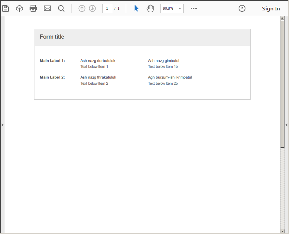Image resolution: width=289 pixels, height=234 pixels.
Task: Click the Sign In button
Action: [x=271, y=9]
